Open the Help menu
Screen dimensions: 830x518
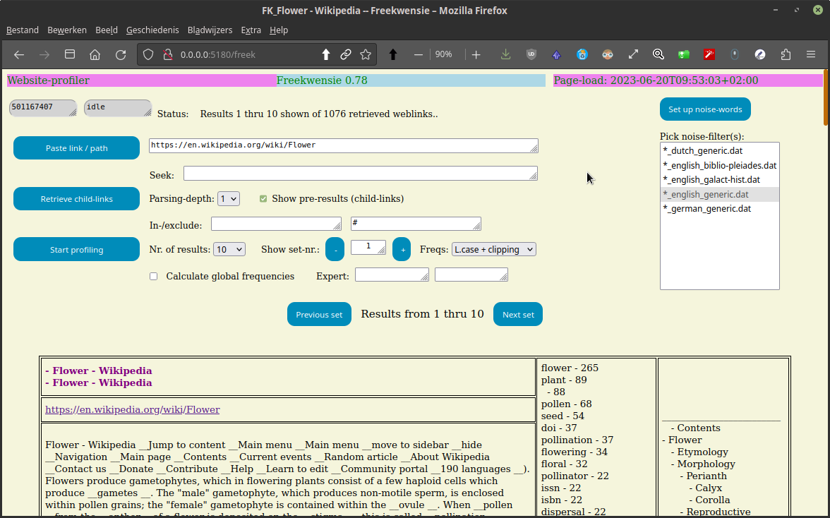coord(278,30)
